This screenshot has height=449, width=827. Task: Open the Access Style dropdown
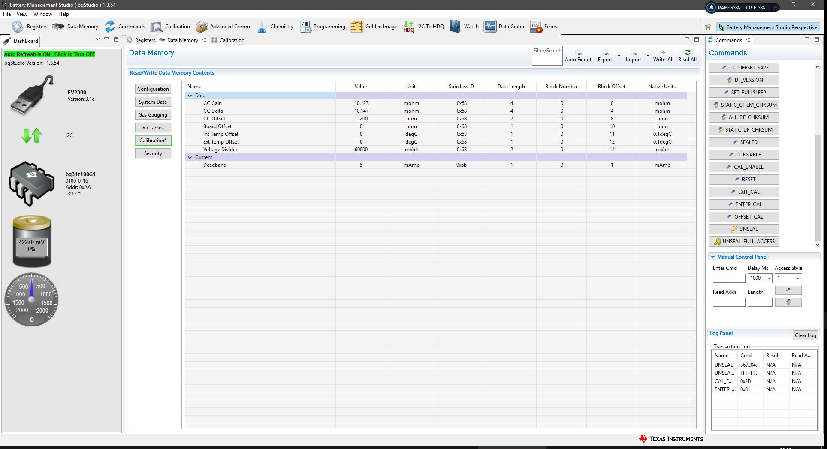[x=798, y=278]
